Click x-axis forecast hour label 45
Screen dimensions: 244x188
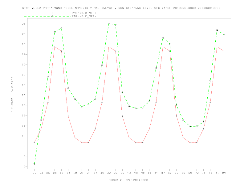coord(136,173)
